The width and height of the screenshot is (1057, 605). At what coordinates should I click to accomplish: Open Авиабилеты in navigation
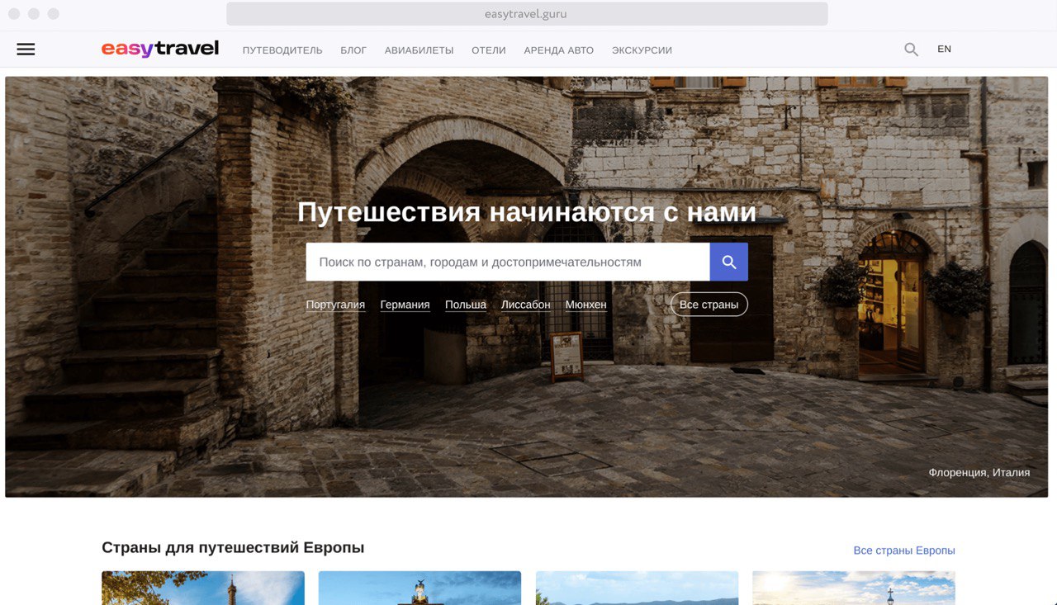point(419,50)
